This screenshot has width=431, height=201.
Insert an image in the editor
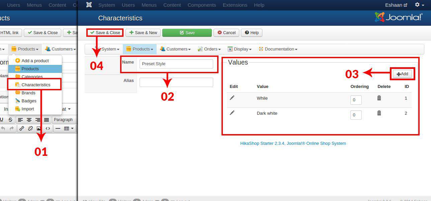point(39,128)
